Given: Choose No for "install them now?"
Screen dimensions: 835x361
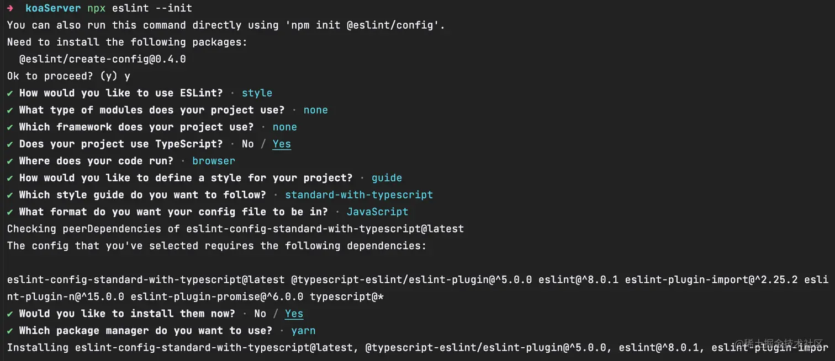Looking at the screenshot, I should [260, 314].
